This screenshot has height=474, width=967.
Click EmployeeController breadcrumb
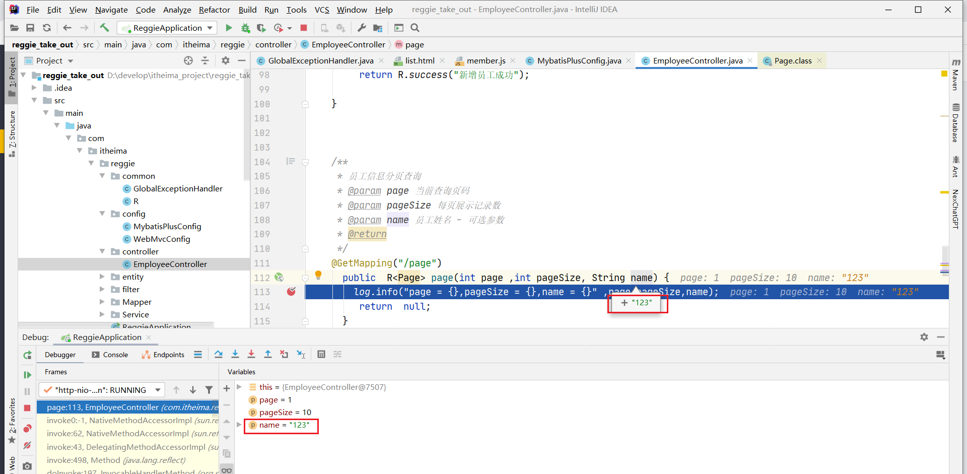tap(348, 44)
